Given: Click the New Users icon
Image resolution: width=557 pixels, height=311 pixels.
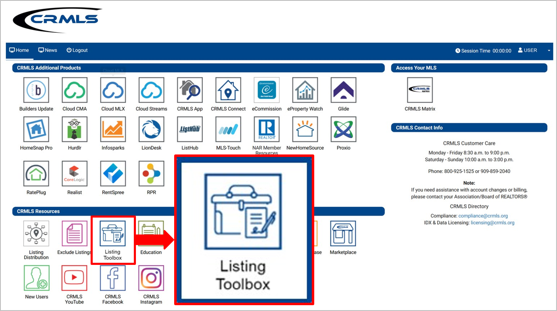Looking at the screenshot, I should click(x=36, y=278).
